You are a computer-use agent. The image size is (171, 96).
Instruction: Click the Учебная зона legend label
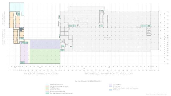[x=55, y=90]
